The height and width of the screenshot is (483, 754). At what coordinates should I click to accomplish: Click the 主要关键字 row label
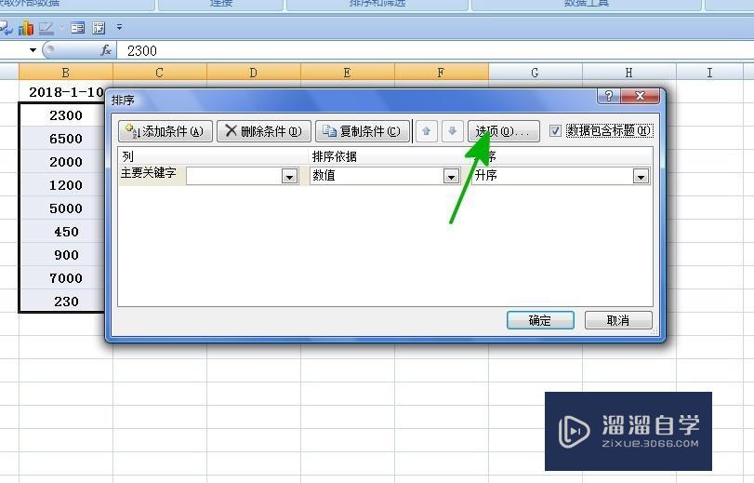149,173
